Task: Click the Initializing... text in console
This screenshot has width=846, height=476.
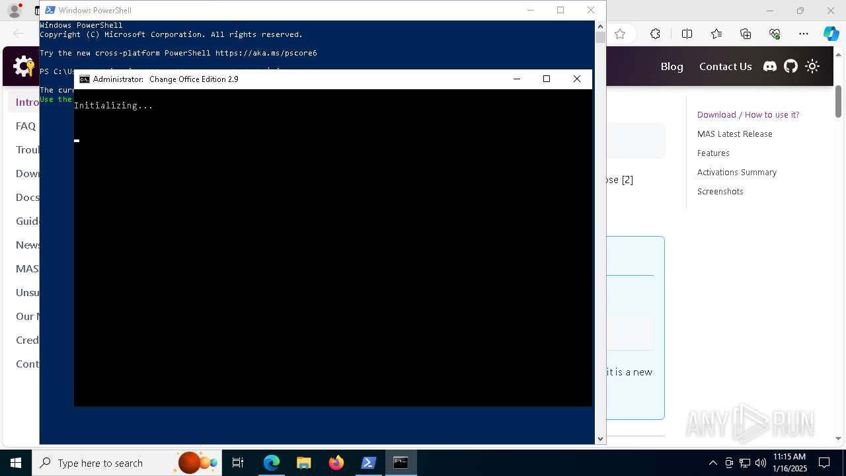Action: pyautogui.click(x=114, y=105)
